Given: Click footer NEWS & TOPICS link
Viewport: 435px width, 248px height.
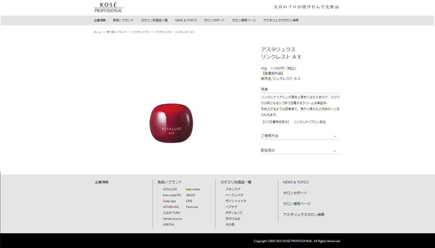Looking at the screenshot, I should point(296,182).
